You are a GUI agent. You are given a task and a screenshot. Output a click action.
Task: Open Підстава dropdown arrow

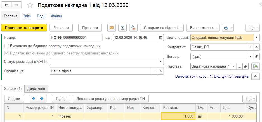click(234, 66)
